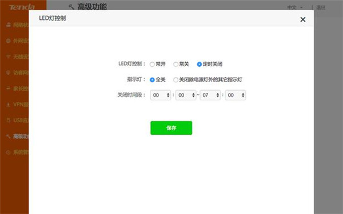Click the guest network sidebar icon
This screenshot has width=343, height=214.
coord(9,72)
